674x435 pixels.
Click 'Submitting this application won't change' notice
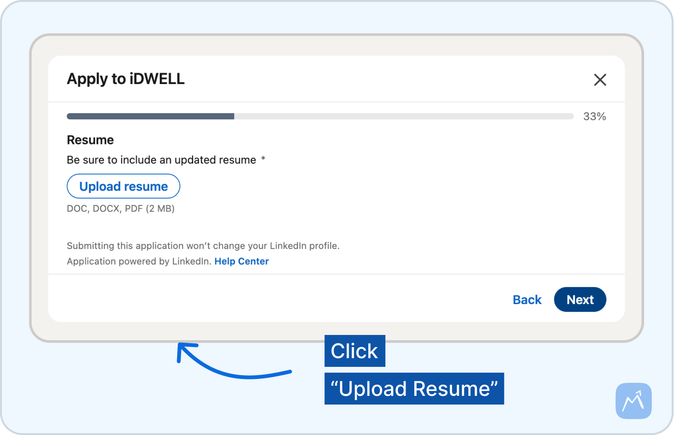pyautogui.click(x=203, y=246)
